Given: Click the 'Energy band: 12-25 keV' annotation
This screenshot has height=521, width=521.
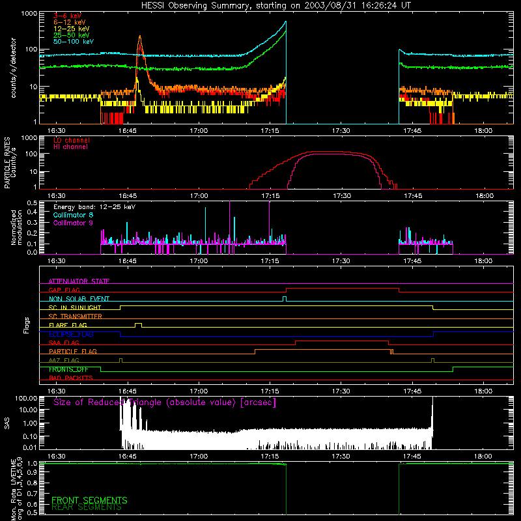Looking at the screenshot, I should [x=94, y=207].
